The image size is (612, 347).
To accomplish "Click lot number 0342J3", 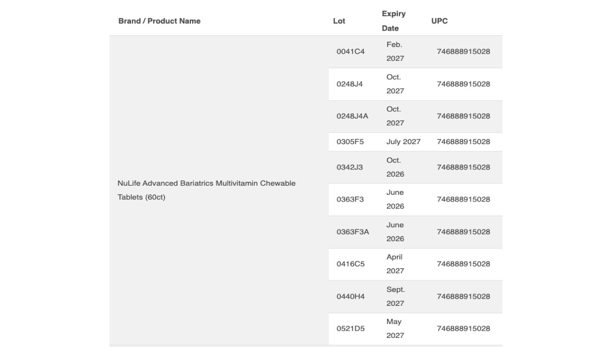I will [350, 168].
